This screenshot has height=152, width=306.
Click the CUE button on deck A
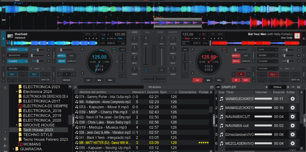88,80
